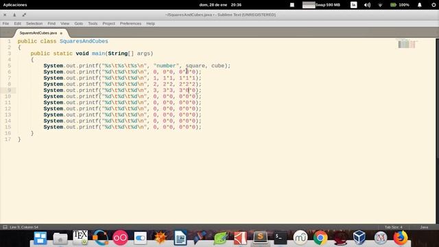Click the Sublime Text icon in dock
439x247 pixels.
point(261,237)
